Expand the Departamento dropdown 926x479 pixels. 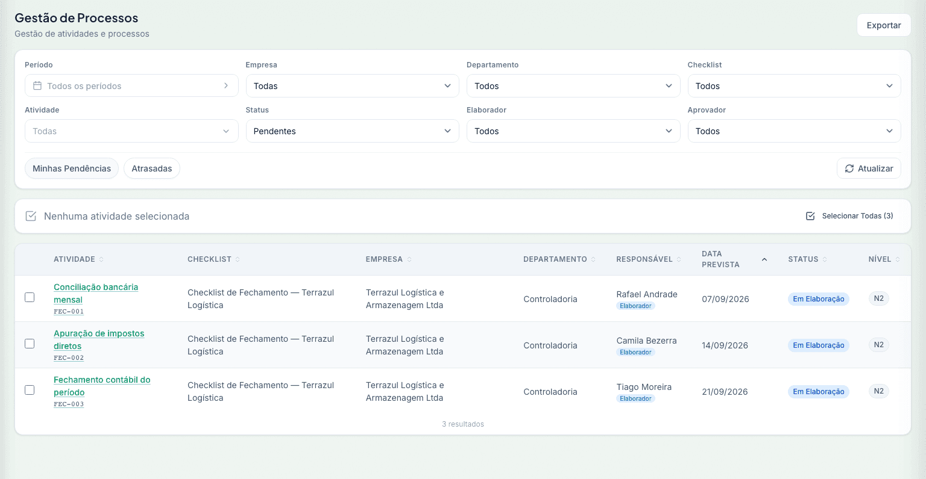573,86
